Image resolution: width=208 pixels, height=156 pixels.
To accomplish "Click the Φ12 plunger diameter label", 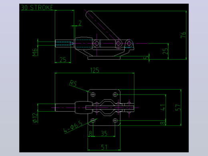I will point(35,118).
